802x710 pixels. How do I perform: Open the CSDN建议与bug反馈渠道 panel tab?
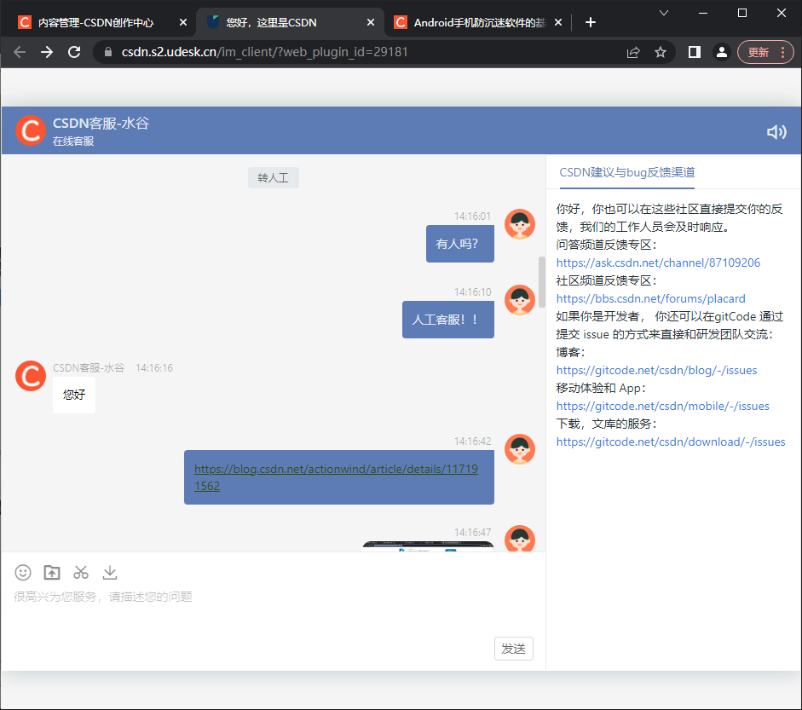[627, 172]
